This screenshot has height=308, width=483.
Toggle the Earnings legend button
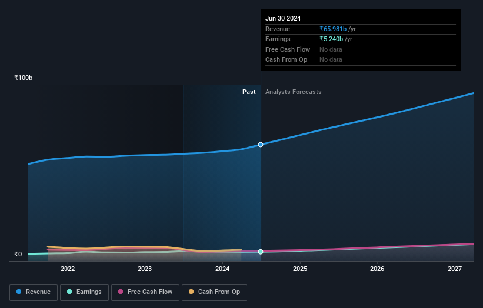point(84,292)
